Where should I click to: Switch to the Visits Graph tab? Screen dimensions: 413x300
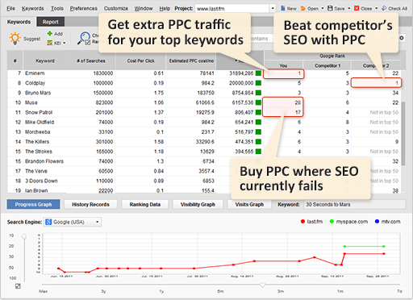[x=249, y=205]
